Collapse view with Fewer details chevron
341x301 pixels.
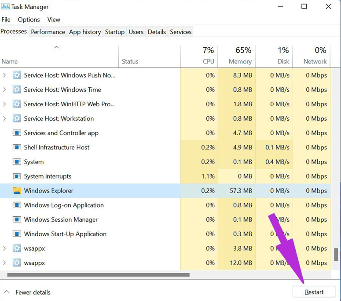point(7,292)
